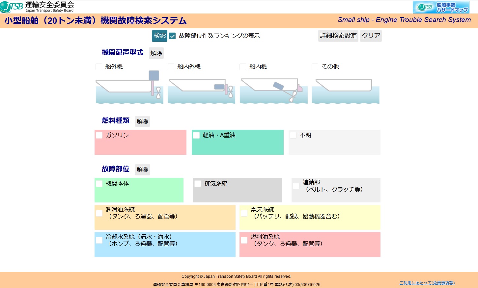
Task: Click the クリア button
Action: (x=371, y=36)
